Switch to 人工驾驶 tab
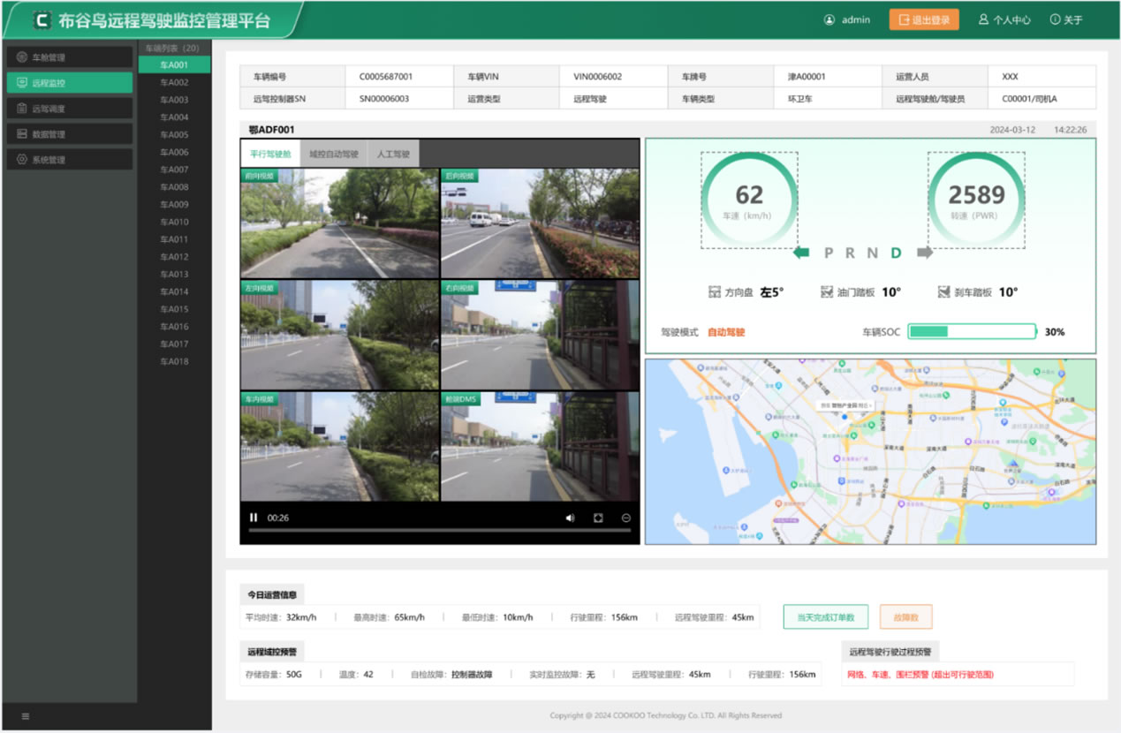1121x733 pixels. pyautogui.click(x=393, y=154)
